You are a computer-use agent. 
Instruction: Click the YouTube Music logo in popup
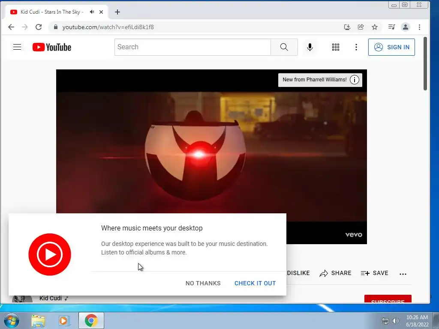pyautogui.click(x=50, y=254)
